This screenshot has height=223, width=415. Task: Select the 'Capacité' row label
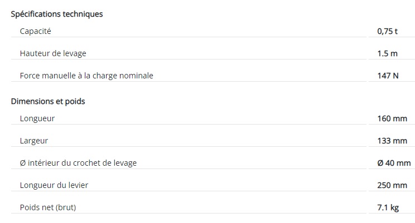click(35, 31)
